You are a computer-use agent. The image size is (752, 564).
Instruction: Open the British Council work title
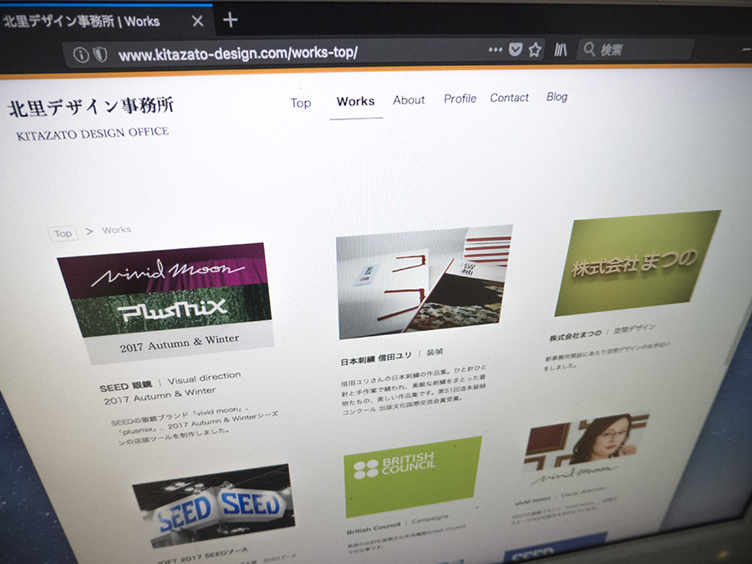point(373,528)
